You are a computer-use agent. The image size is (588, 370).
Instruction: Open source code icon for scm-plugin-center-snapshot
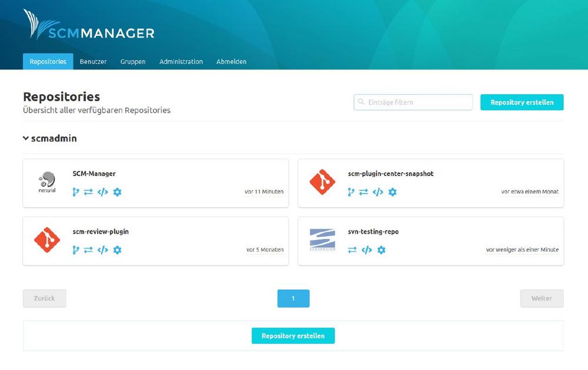pyautogui.click(x=378, y=192)
